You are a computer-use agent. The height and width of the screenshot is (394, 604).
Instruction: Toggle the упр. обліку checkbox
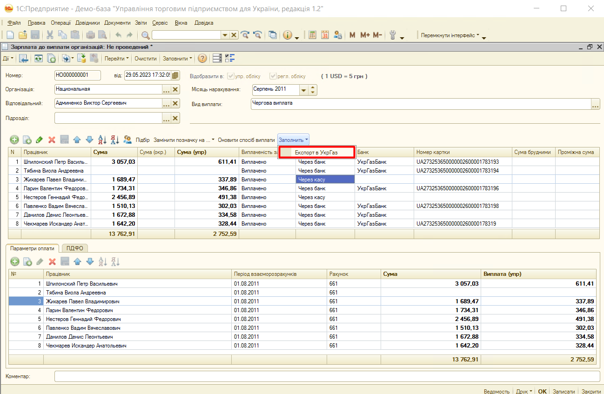pyautogui.click(x=231, y=76)
